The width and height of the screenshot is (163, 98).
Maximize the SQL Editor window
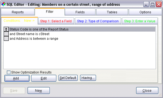point(152,4)
